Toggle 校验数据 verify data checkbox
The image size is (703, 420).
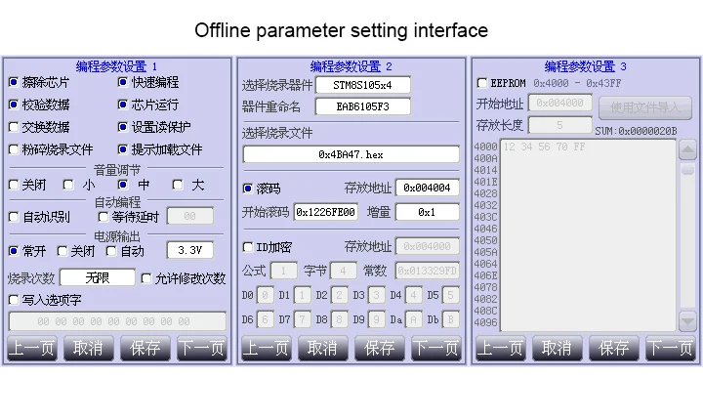point(14,105)
